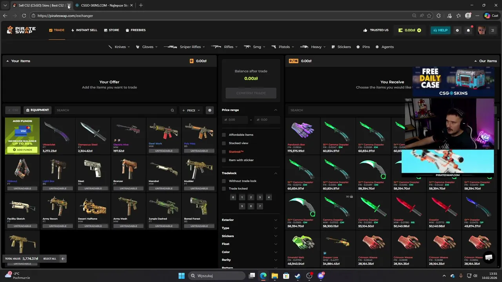Image resolution: width=502 pixels, height=282 pixels.
Task: Refresh inventory with the round reload icon
Action: tap(209, 110)
